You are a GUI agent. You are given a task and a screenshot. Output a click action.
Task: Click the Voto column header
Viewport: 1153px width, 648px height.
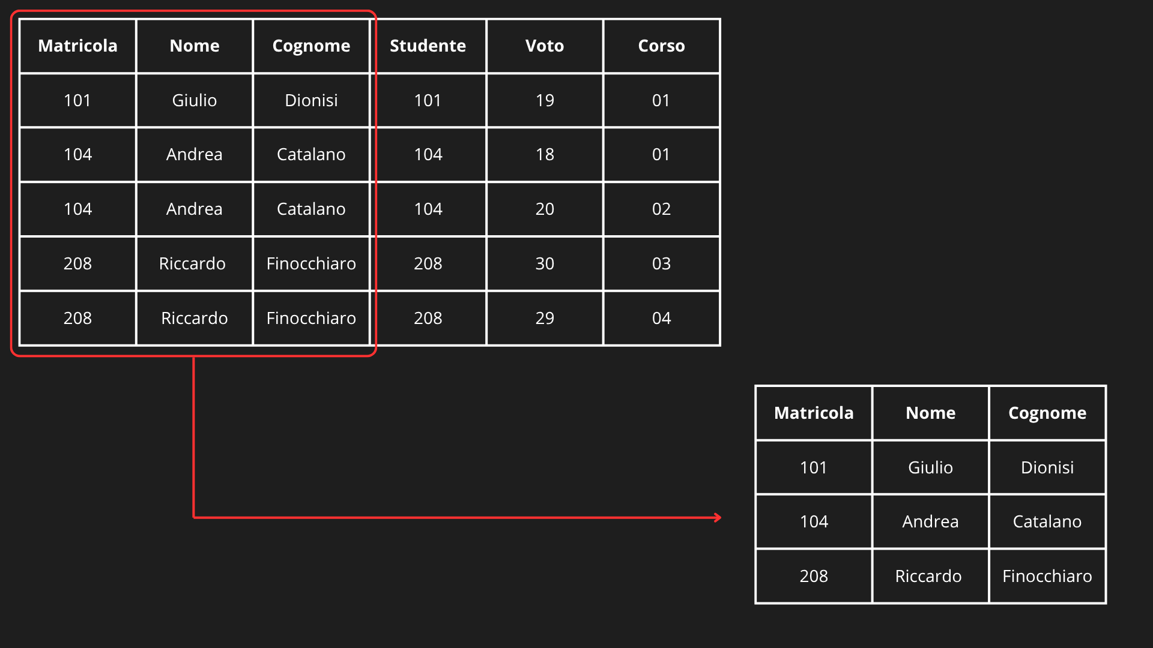pos(545,46)
